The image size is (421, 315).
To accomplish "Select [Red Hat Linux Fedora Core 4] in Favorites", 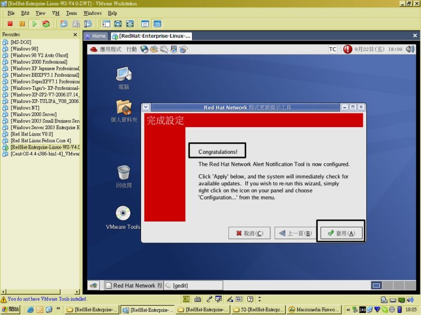I will tap(41, 141).
